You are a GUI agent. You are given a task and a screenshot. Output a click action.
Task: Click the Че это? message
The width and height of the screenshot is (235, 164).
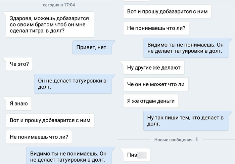(x=19, y=64)
